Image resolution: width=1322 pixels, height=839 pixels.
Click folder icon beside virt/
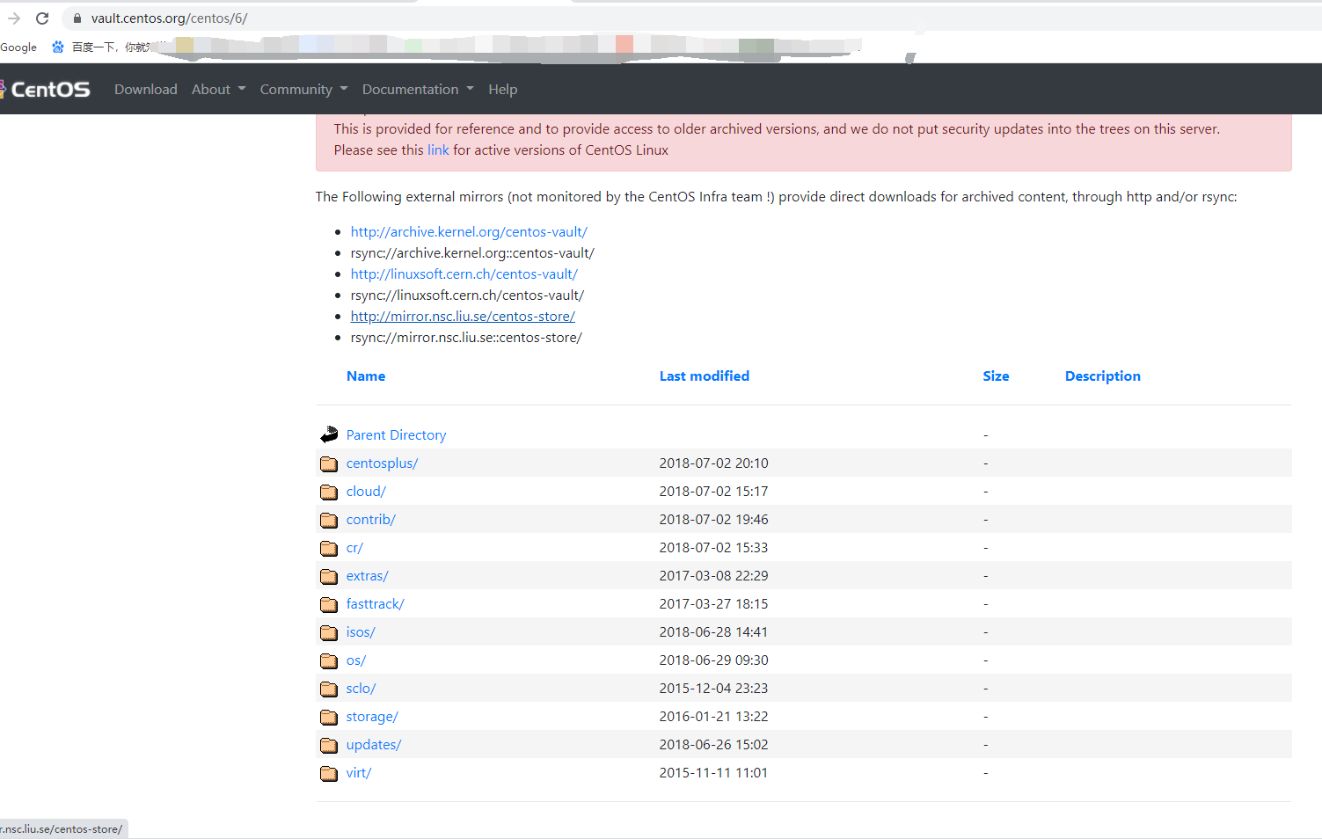329,773
